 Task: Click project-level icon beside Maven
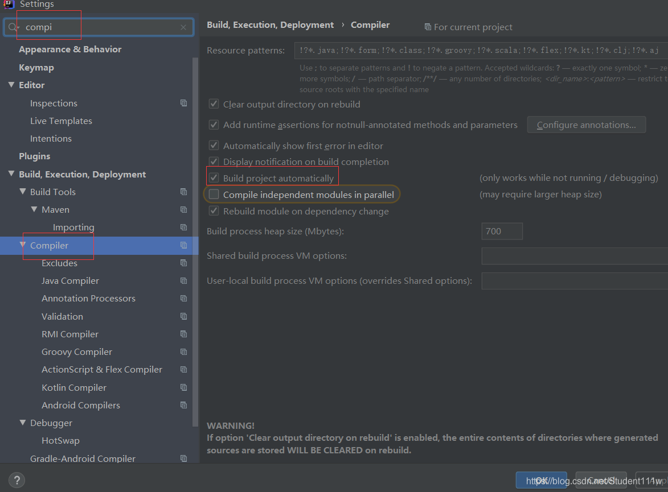[x=183, y=210]
